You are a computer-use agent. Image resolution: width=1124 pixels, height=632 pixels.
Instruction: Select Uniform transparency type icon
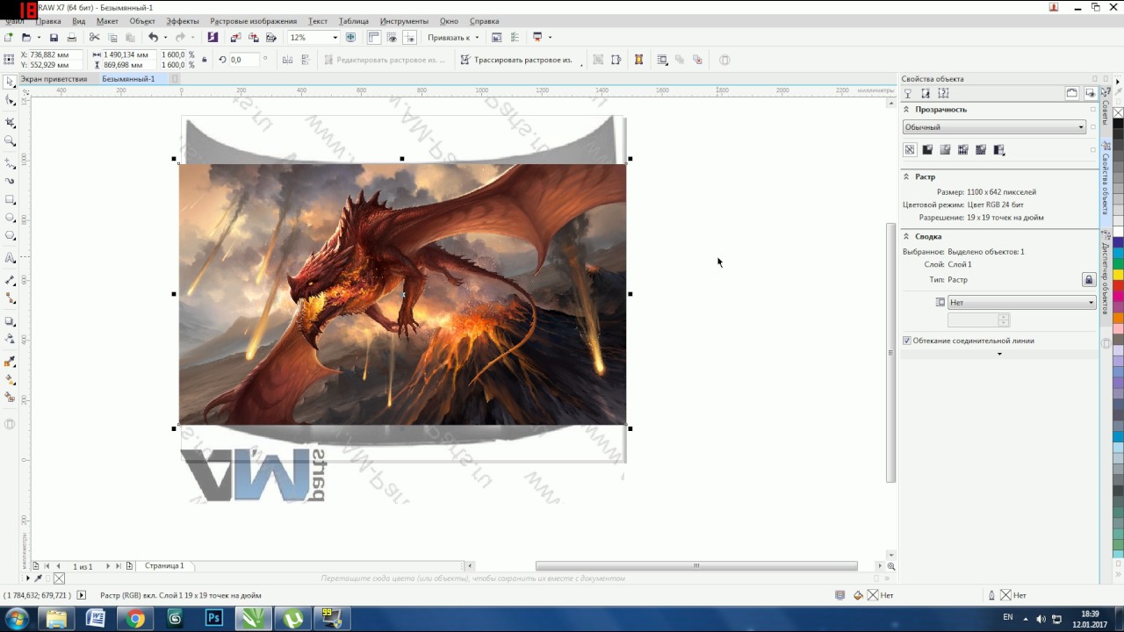point(927,150)
